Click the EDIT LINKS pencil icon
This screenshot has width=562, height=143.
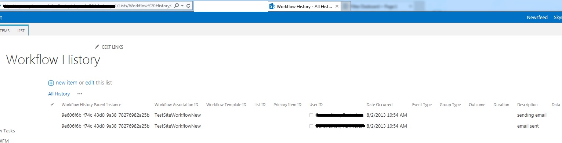[x=97, y=47]
